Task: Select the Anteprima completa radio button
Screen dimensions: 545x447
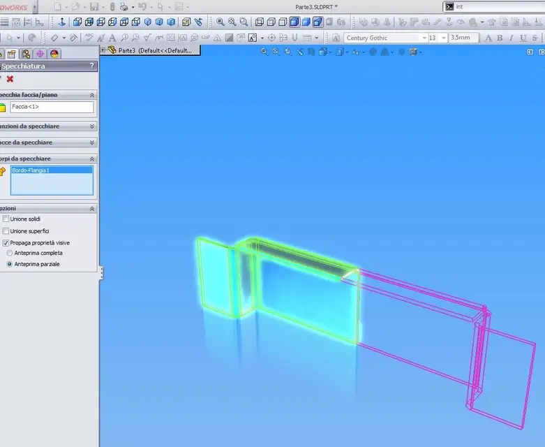Action: [x=10, y=253]
